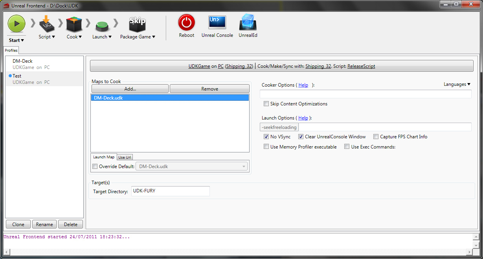Enable Skip Content Optimizations checkbox

point(266,104)
